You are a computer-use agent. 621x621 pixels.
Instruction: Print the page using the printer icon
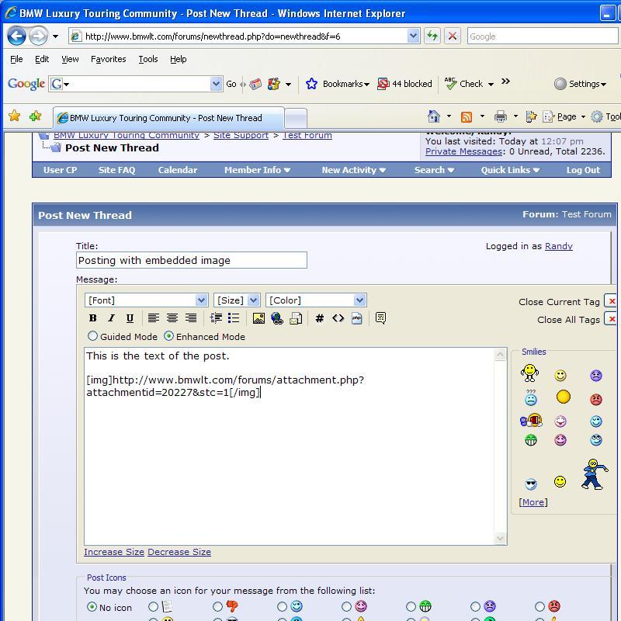click(x=501, y=116)
